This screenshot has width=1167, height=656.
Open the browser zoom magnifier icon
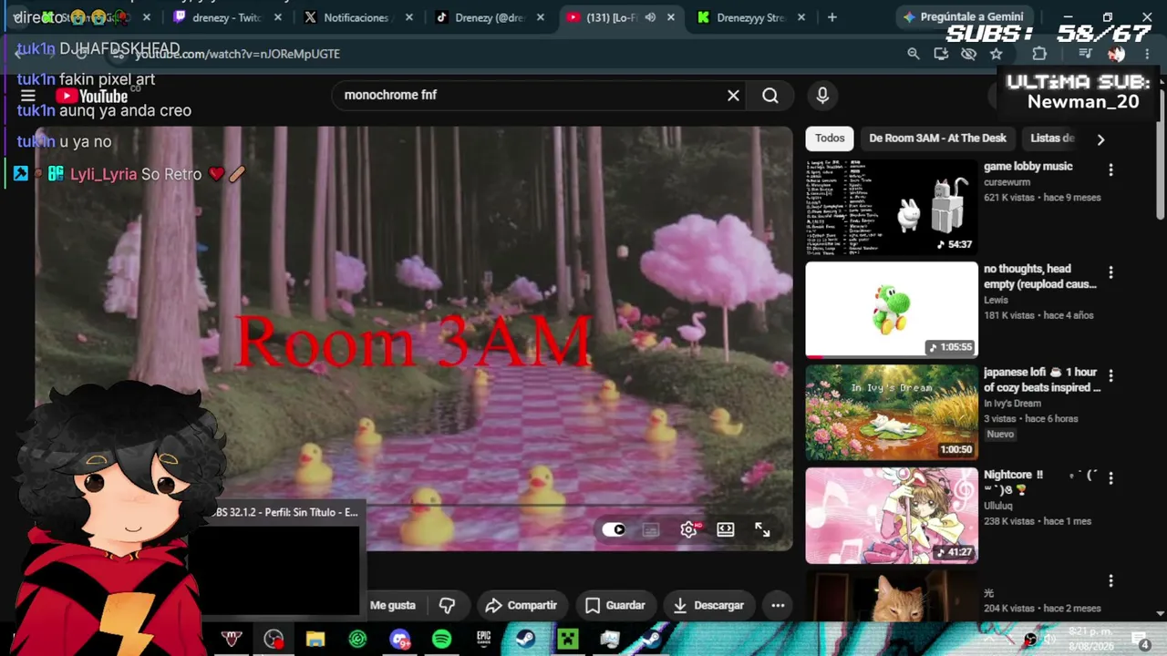click(x=914, y=54)
